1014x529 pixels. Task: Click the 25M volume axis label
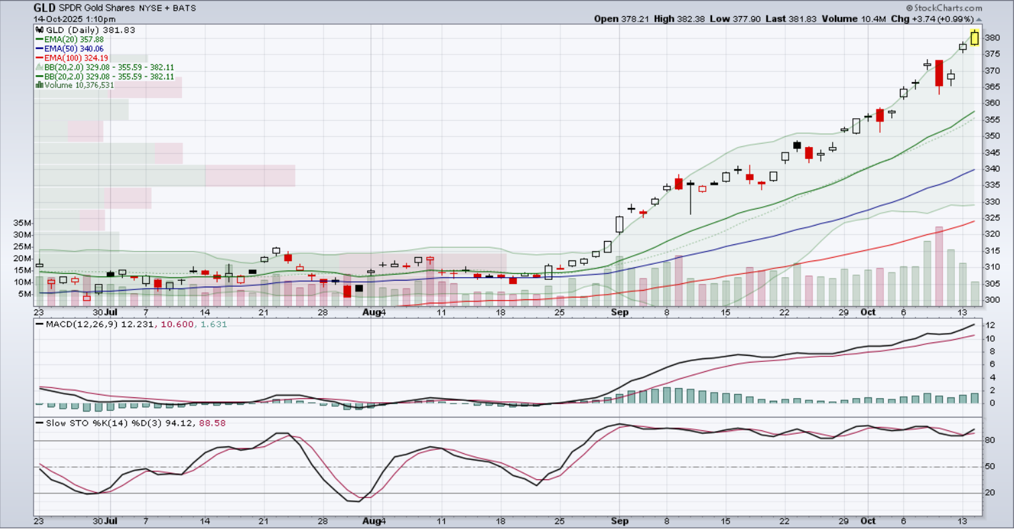[23, 246]
